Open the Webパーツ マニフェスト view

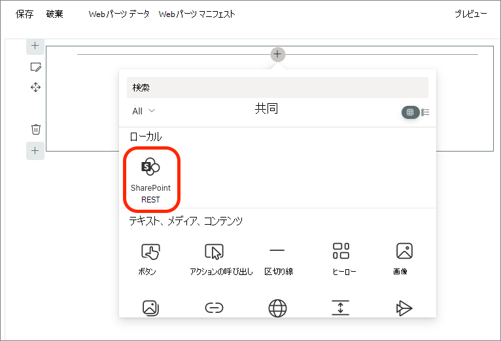pyautogui.click(x=197, y=14)
